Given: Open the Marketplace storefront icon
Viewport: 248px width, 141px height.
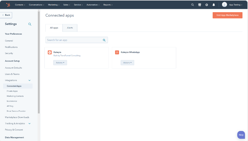Looking at the screenshot, I should (200, 5).
